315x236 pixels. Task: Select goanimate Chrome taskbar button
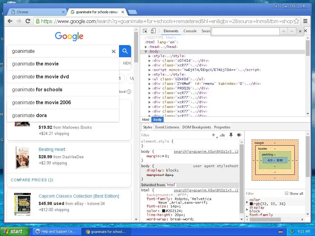point(107,232)
